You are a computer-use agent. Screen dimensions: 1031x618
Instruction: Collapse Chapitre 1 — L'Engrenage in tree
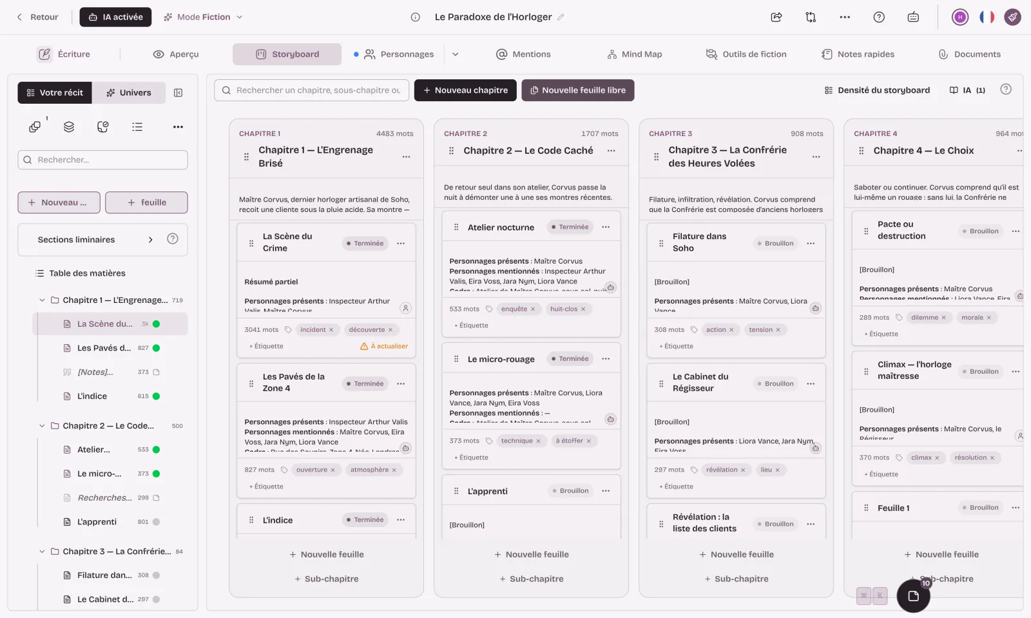[x=42, y=300]
